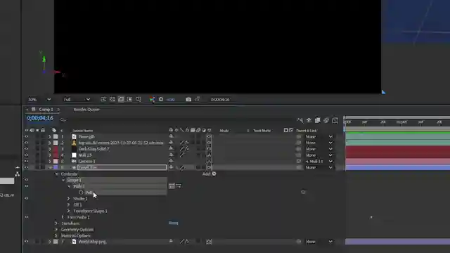Image resolution: width=450 pixels, height=253 pixels.
Task: Open Parent dropdown for Camera 1 showing 4. Null
Action: click(319, 162)
